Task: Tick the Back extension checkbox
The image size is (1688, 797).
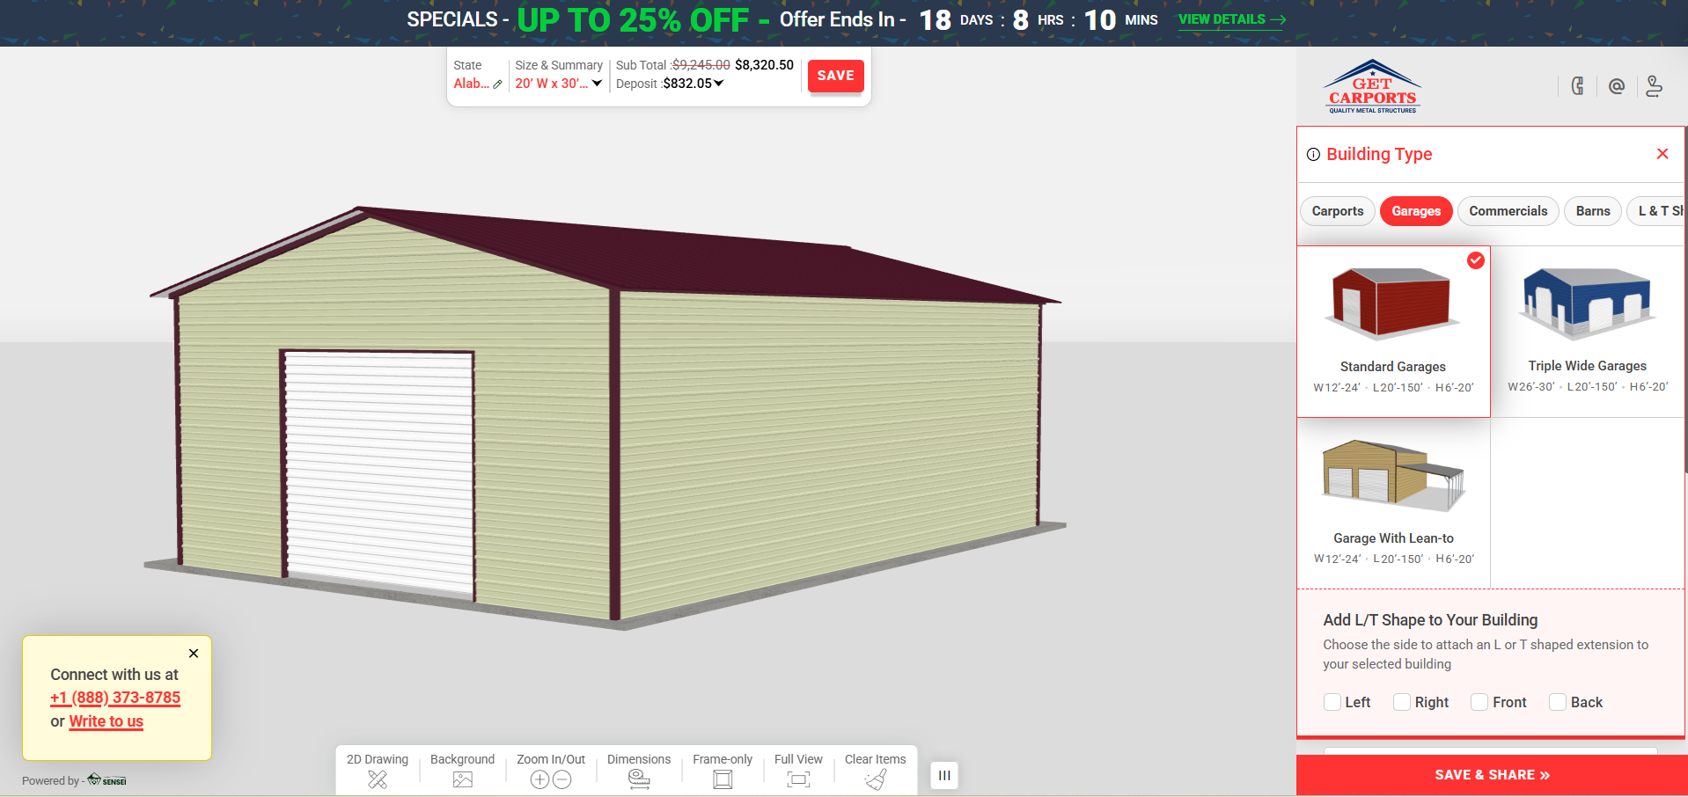Action: 1558,702
